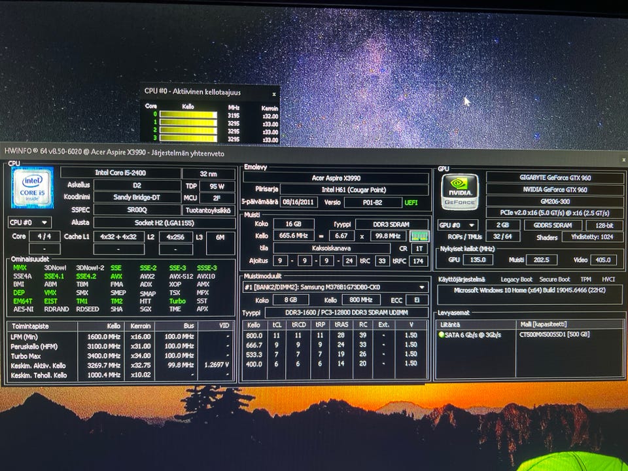This screenshot has height=471, width=628.
Task: Close the HWiNFO system summary window
Action: [x=623, y=160]
